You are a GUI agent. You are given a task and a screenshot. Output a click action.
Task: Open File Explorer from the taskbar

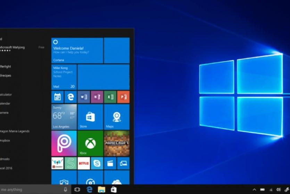click(x=101, y=189)
